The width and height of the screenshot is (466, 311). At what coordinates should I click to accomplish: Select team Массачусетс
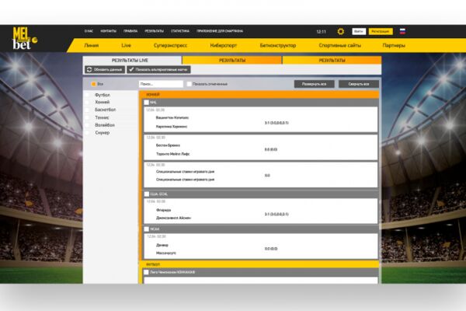pyautogui.click(x=166, y=253)
